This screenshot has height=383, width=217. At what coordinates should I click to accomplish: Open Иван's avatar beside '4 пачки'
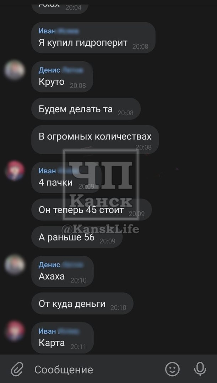tap(15, 171)
